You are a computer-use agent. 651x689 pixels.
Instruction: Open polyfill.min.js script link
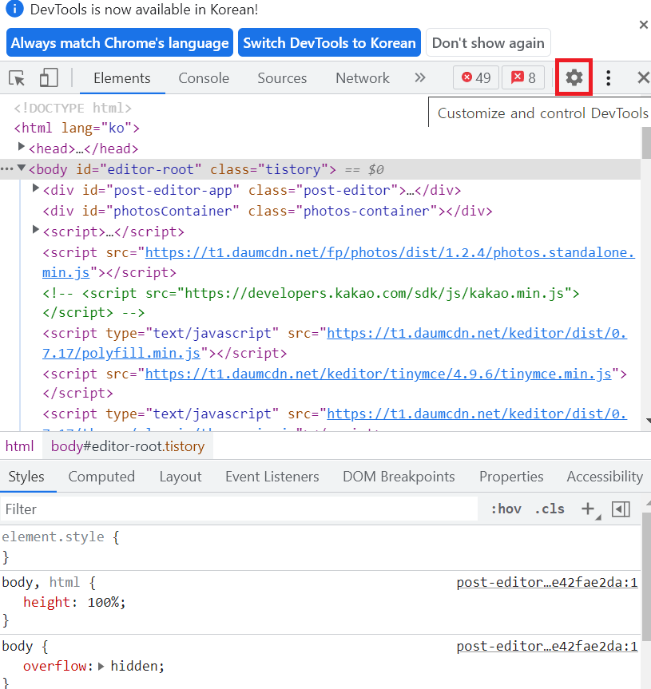[477, 334]
